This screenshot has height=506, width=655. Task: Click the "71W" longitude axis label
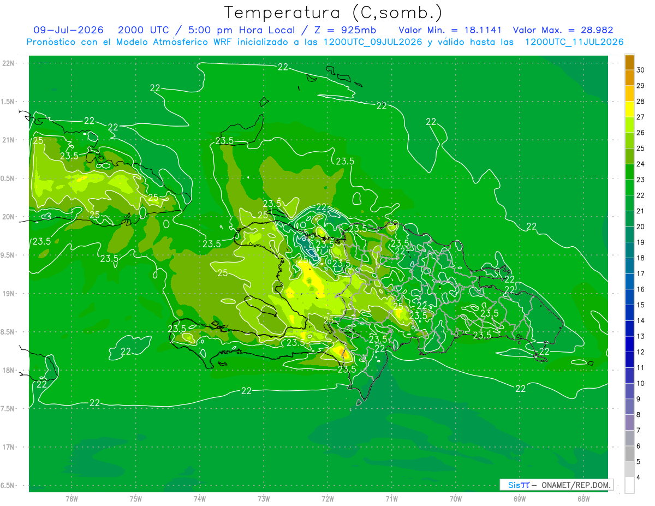pyautogui.click(x=391, y=499)
